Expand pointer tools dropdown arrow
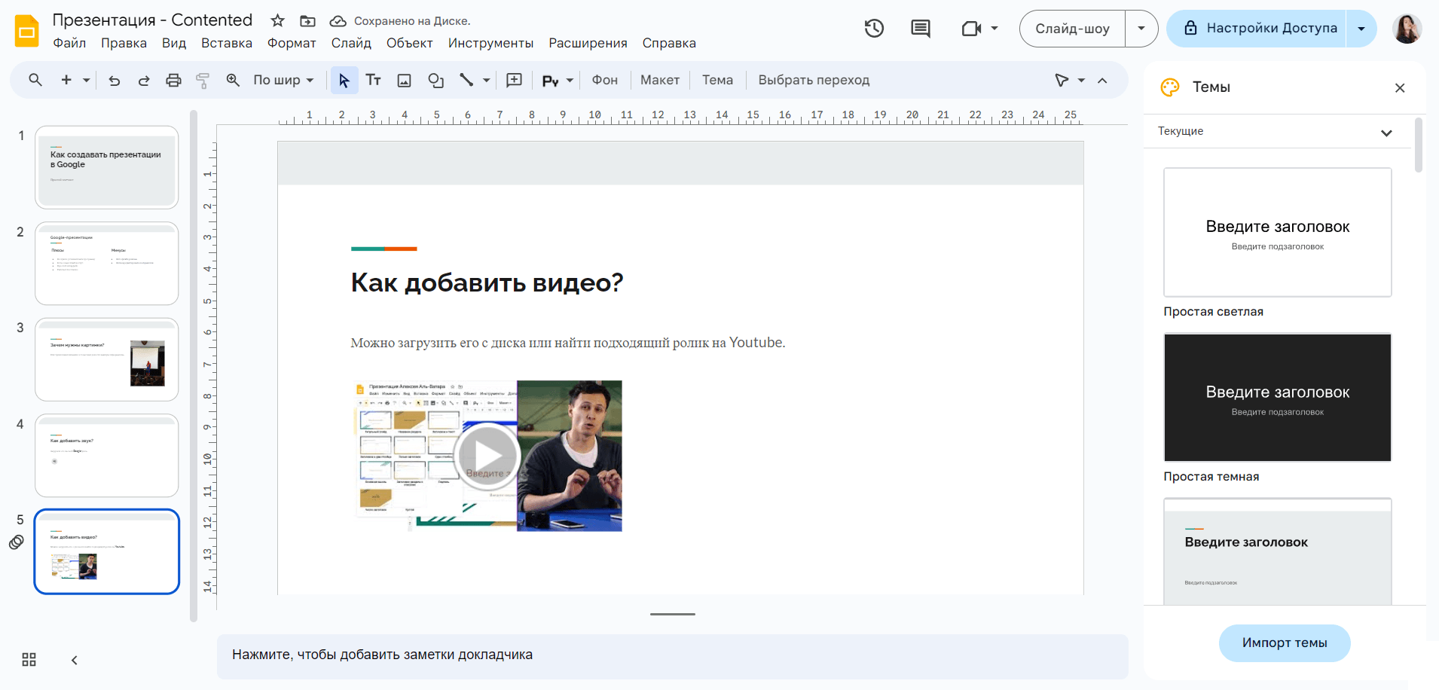Screen dimensions: 1439x690 pos(1081,80)
